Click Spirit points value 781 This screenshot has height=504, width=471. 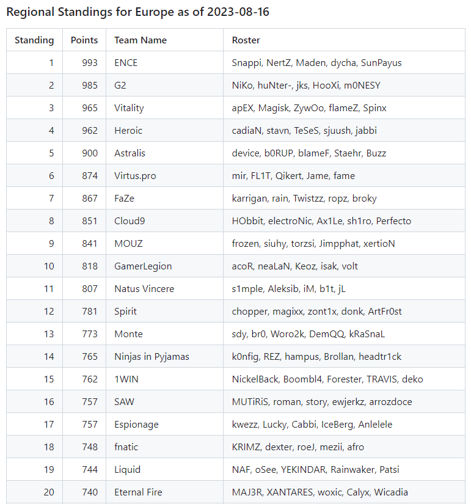point(90,311)
